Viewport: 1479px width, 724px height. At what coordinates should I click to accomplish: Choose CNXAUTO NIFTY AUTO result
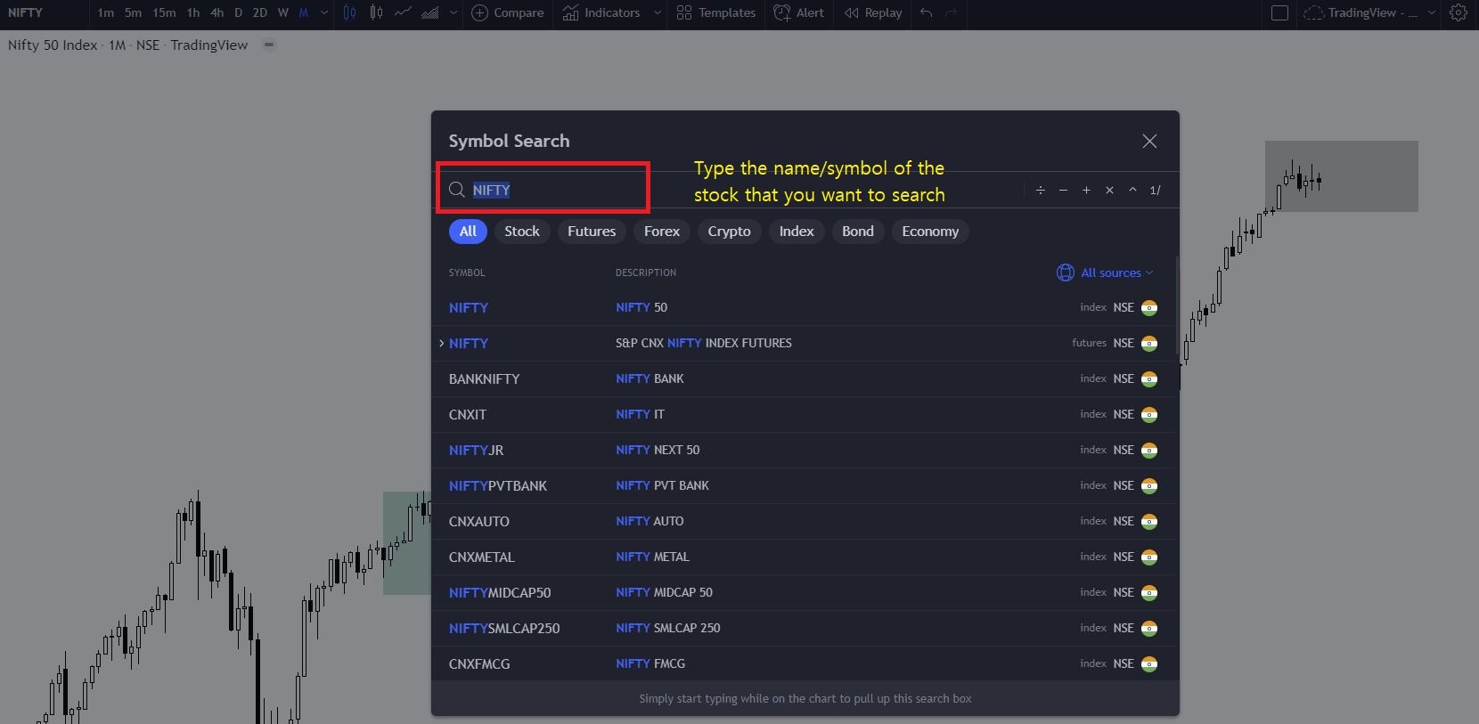(x=805, y=521)
